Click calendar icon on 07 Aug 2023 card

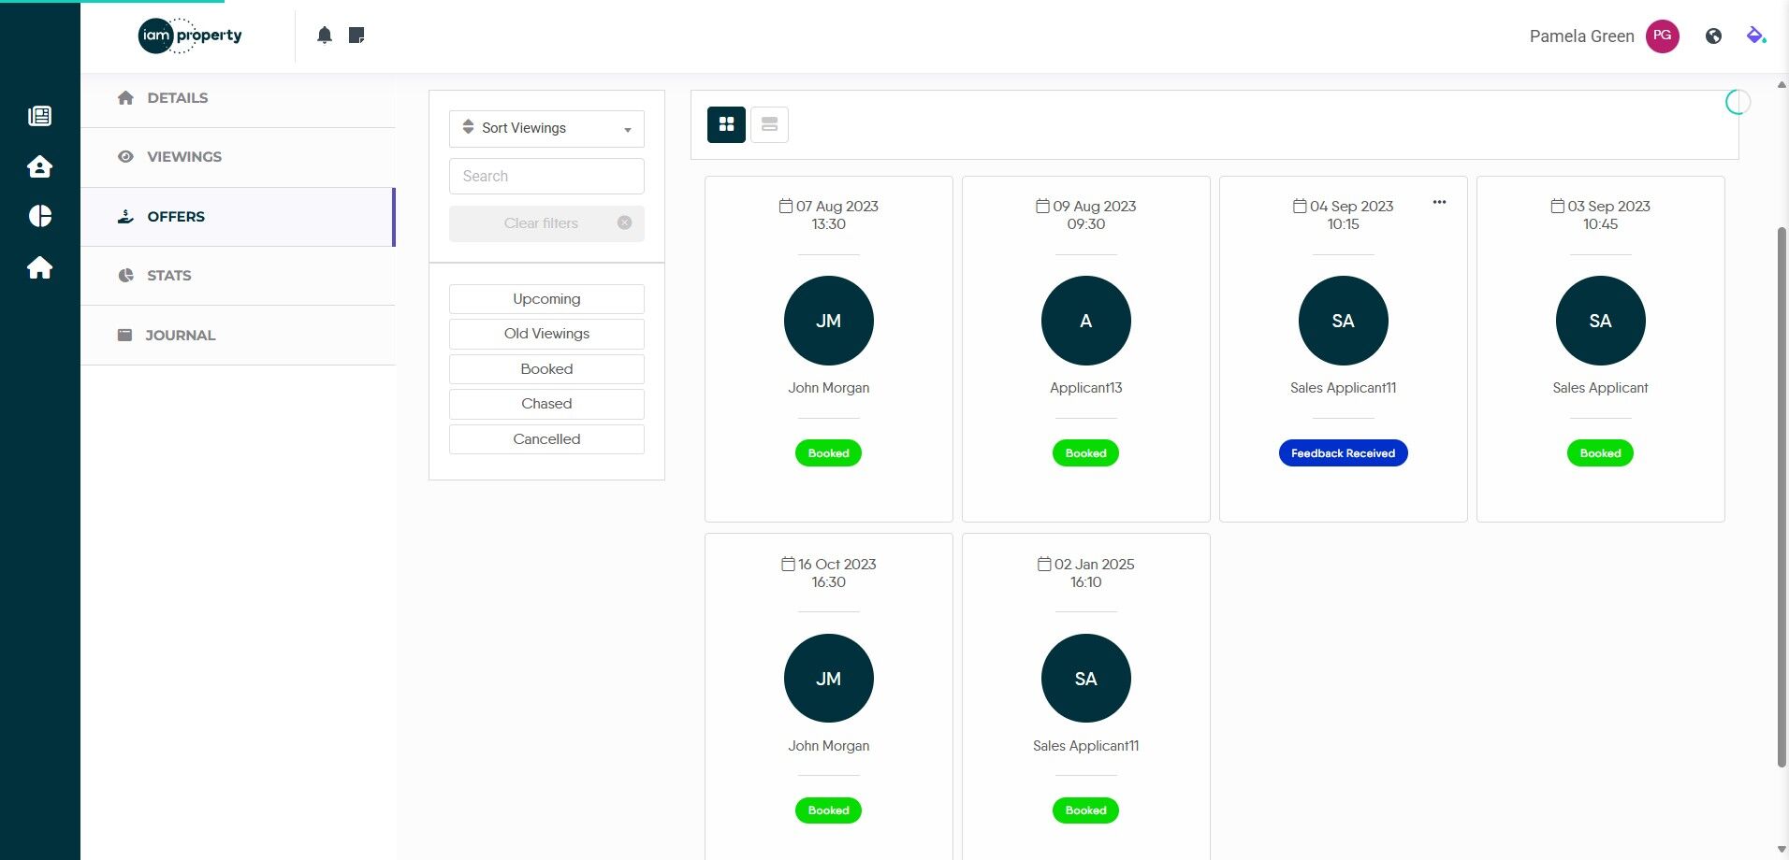pyautogui.click(x=786, y=206)
